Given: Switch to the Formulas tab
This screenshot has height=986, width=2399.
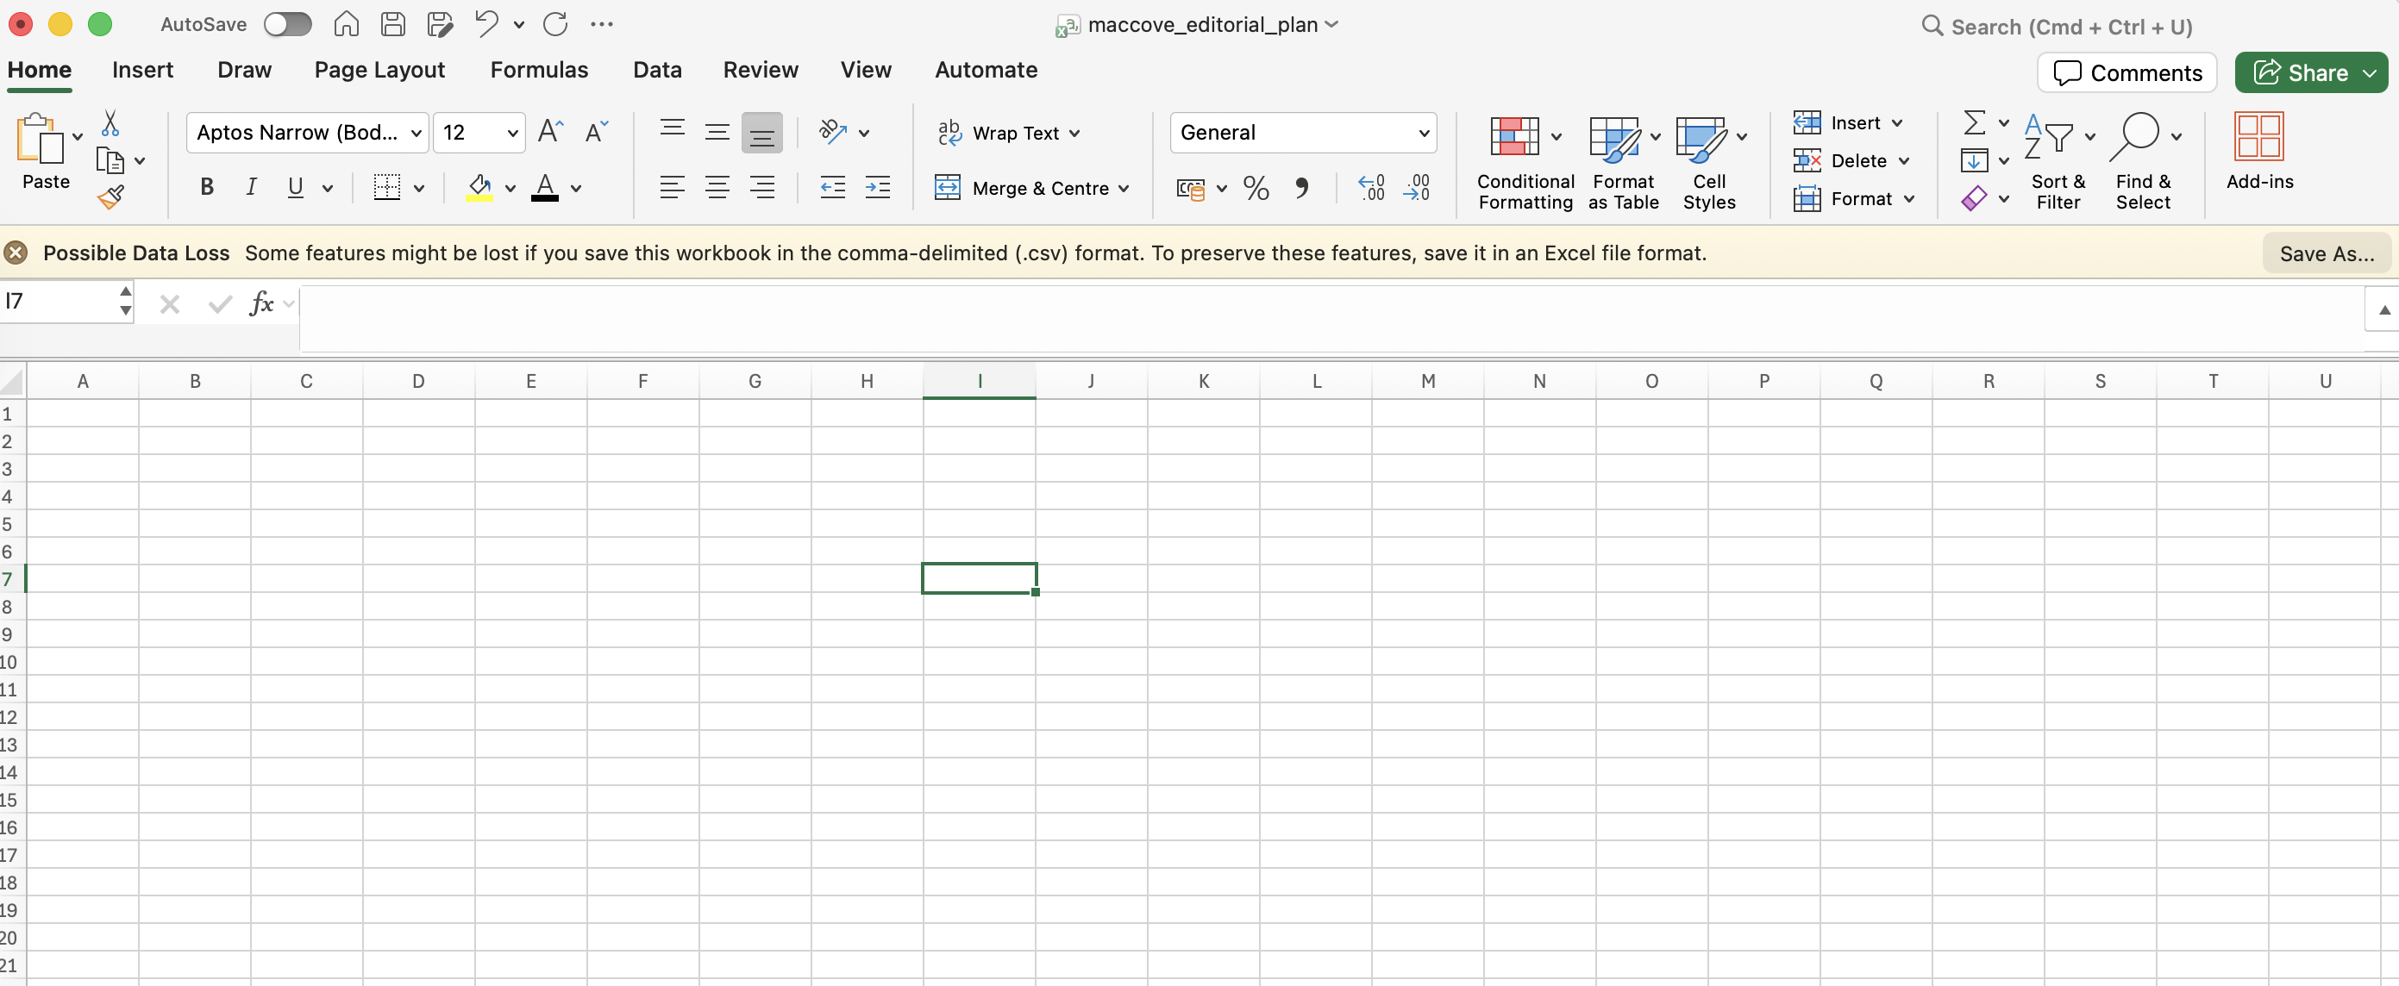Looking at the screenshot, I should click(x=539, y=70).
